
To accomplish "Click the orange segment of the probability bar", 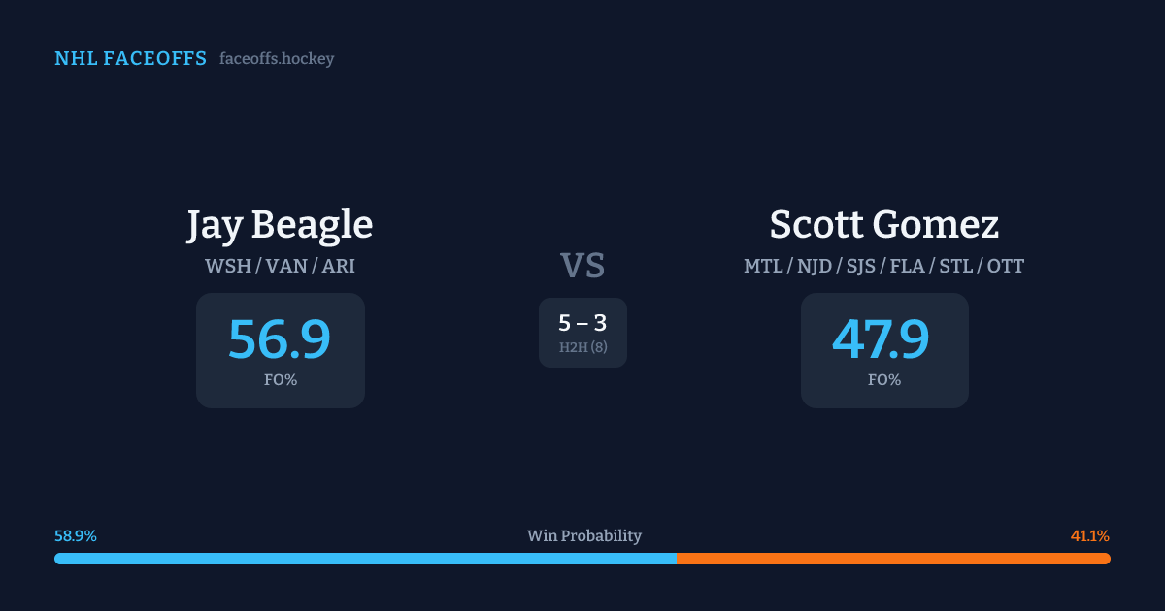I will [893, 559].
